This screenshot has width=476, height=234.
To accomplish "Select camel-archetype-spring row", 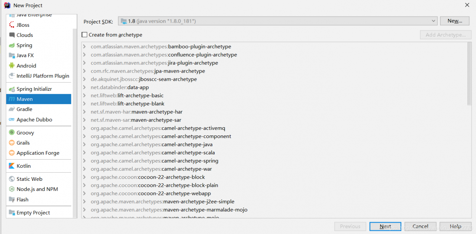I will [x=274, y=161].
